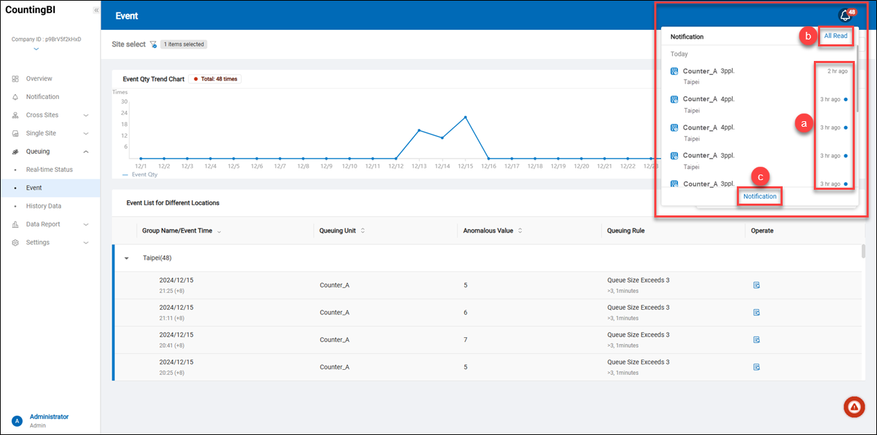Sort by the Anomalous Value column
This screenshot has height=435, width=877.
[520, 231]
